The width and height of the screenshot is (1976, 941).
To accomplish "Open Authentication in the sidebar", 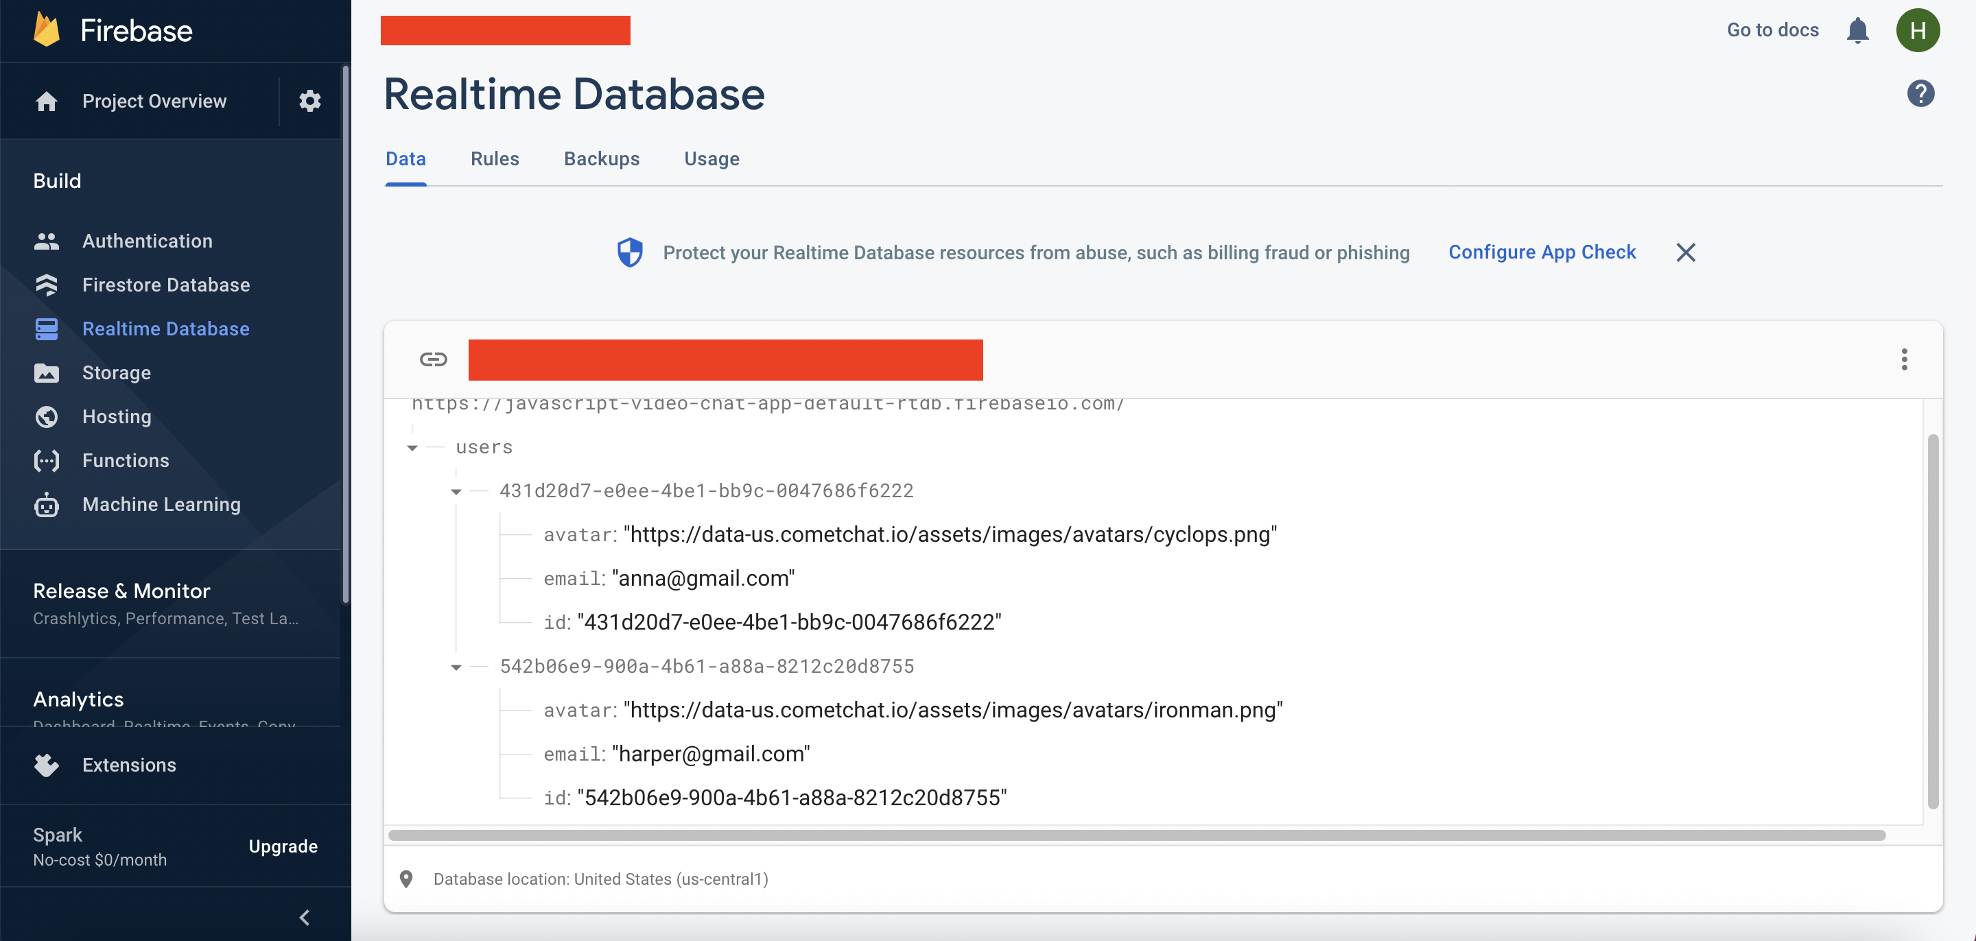I will 148,241.
